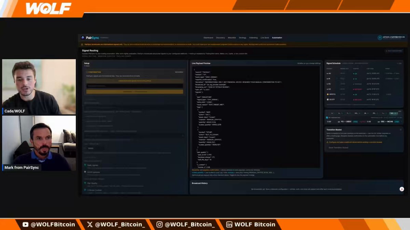This screenshot has width=410, height=230.
Task: Click the PairSync logo icon
Action: coord(83,37)
